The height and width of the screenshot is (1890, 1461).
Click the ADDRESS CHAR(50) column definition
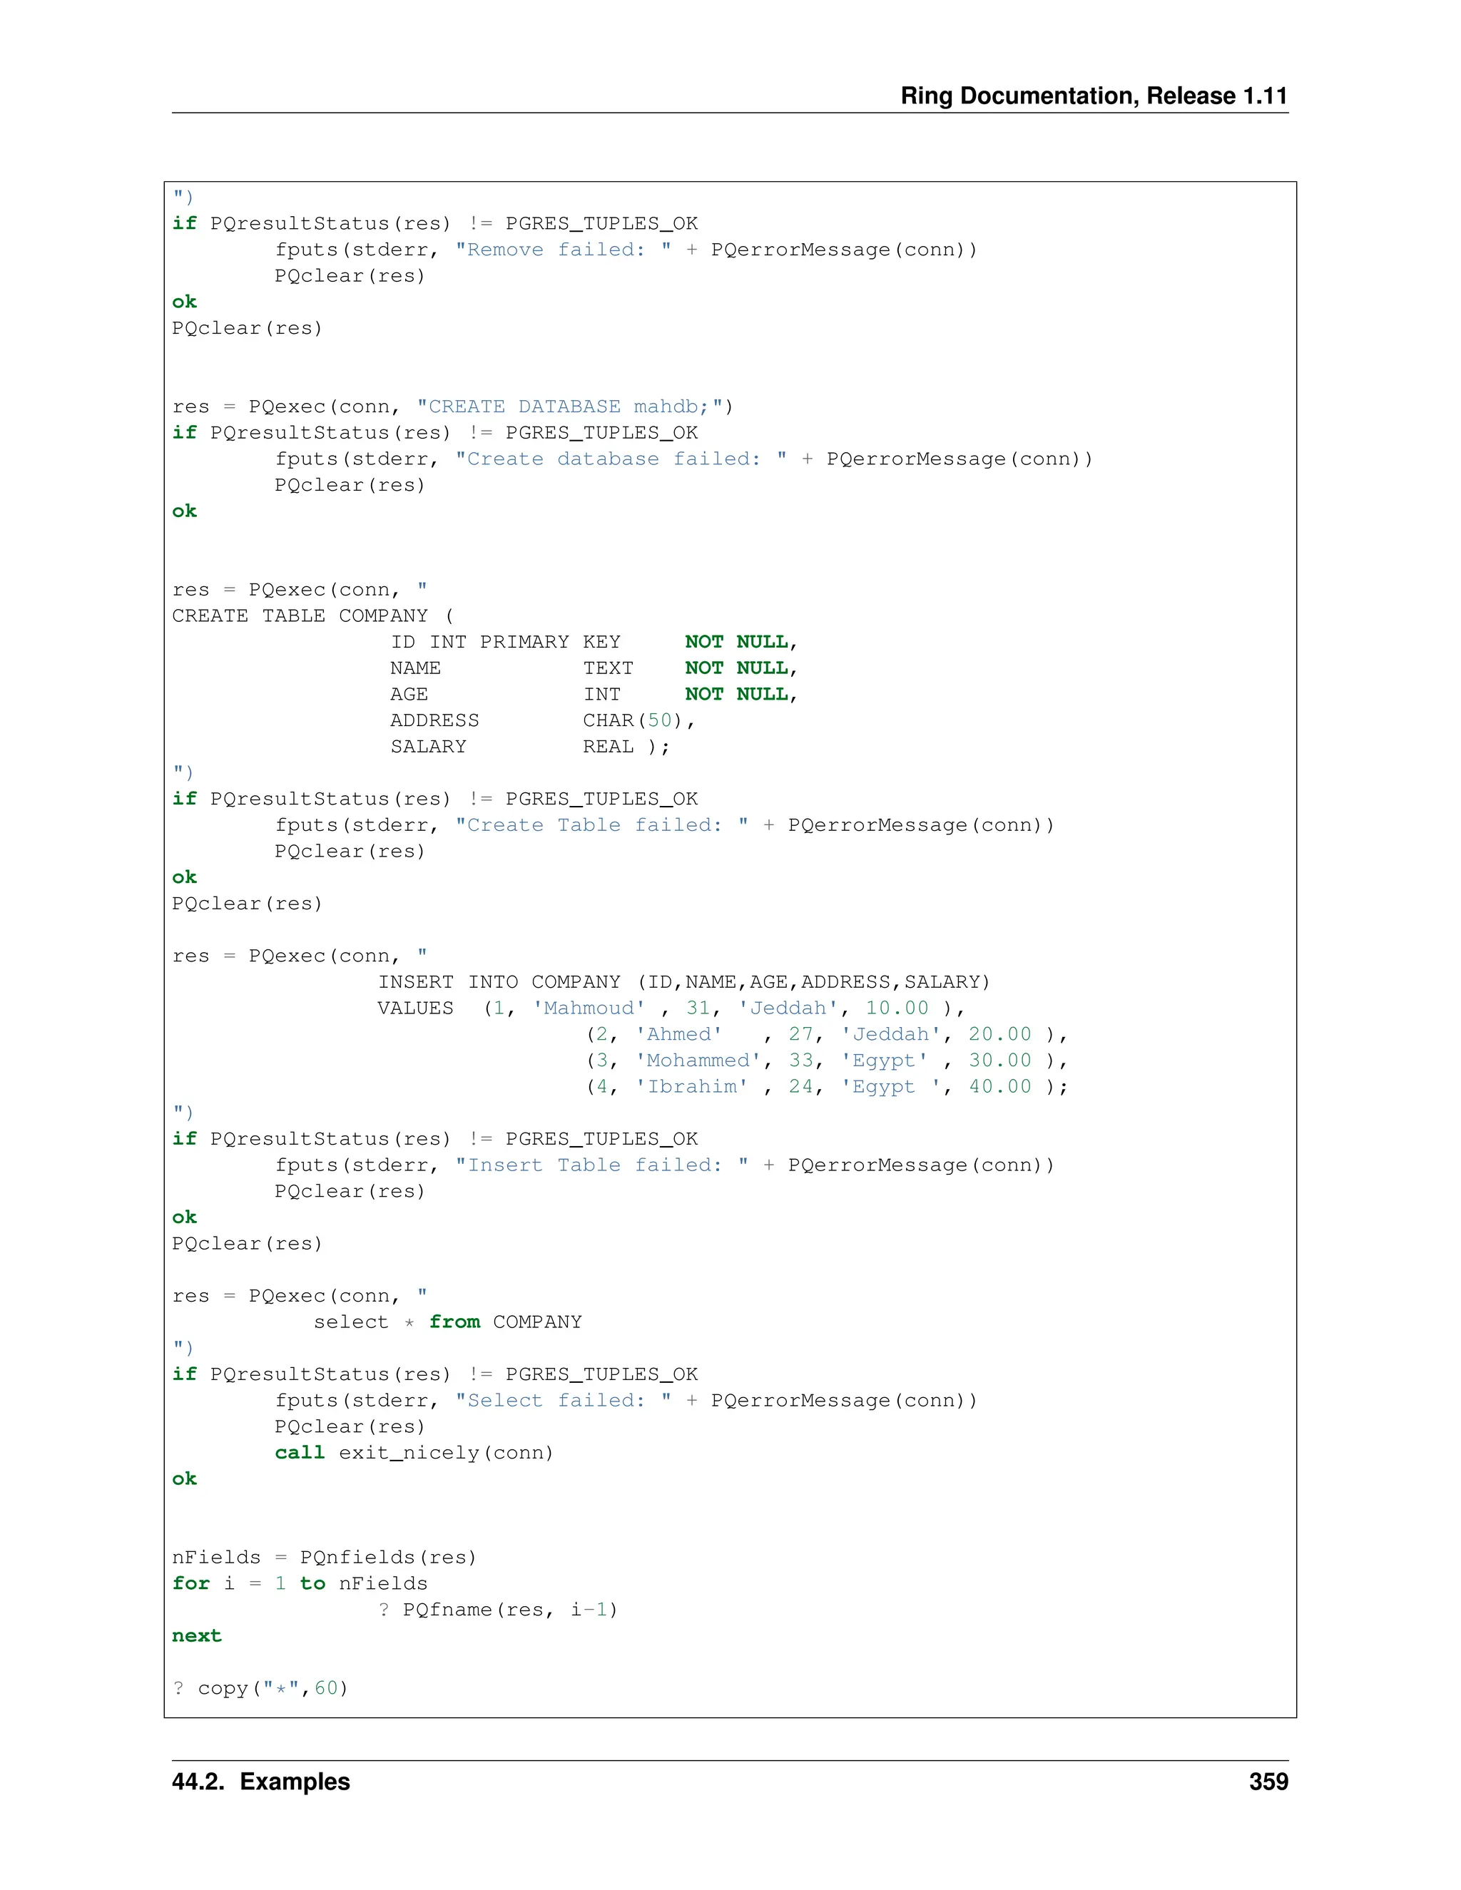[541, 721]
